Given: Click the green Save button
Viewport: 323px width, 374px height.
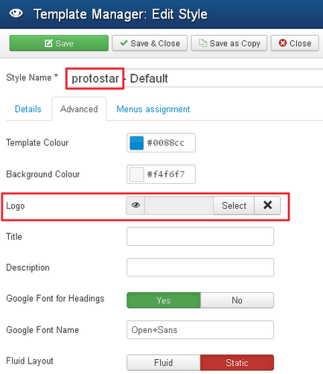Looking at the screenshot, I should [59, 43].
